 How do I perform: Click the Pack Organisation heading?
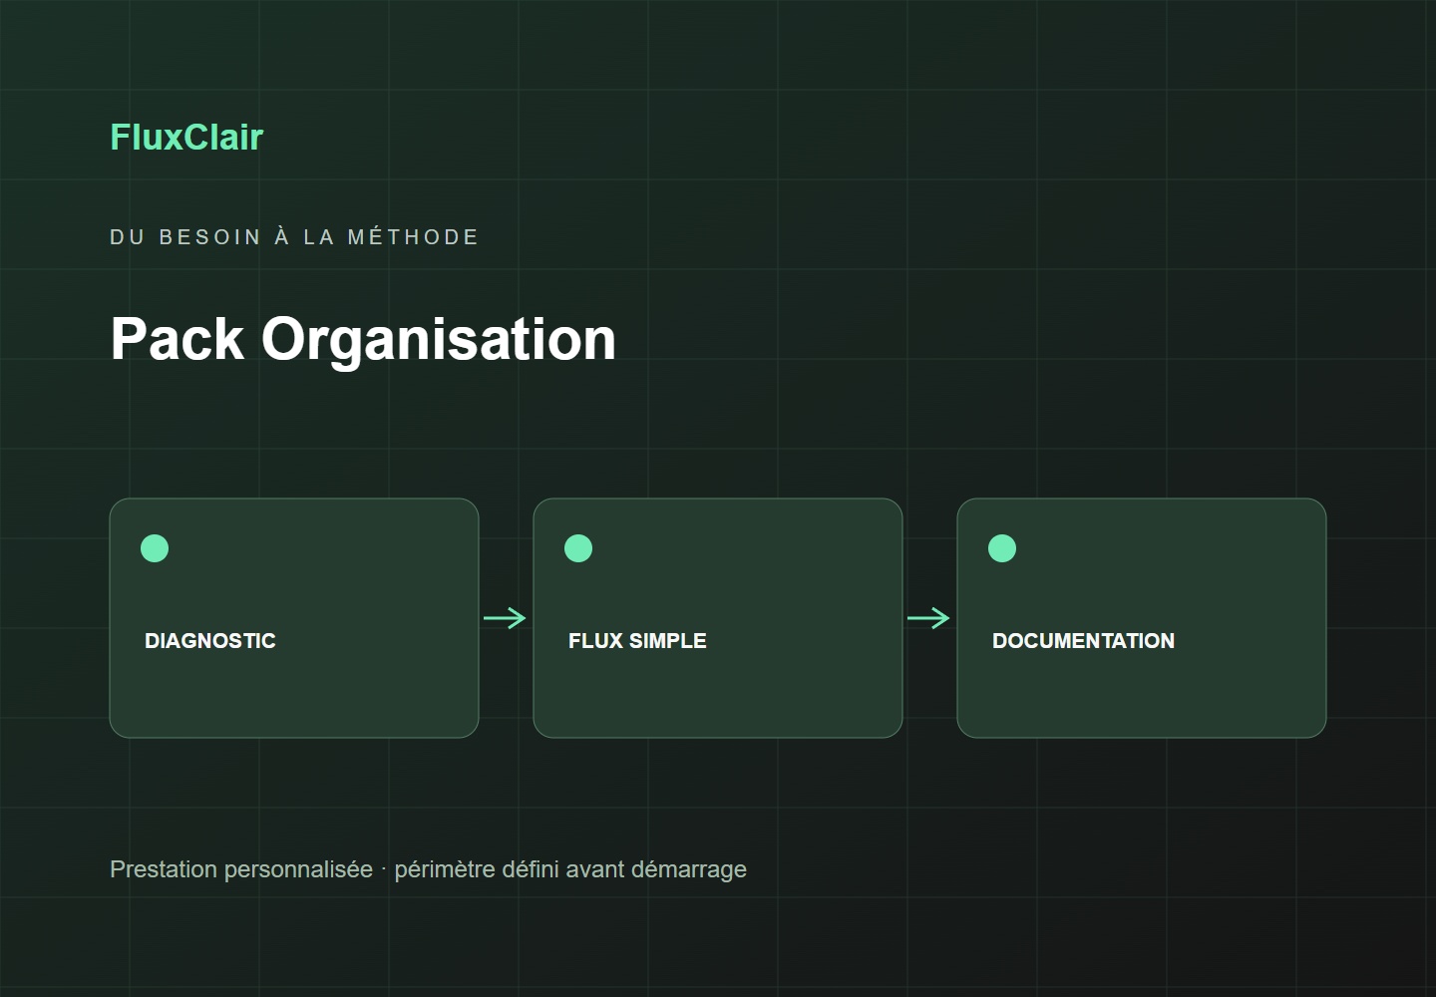click(x=363, y=339)
